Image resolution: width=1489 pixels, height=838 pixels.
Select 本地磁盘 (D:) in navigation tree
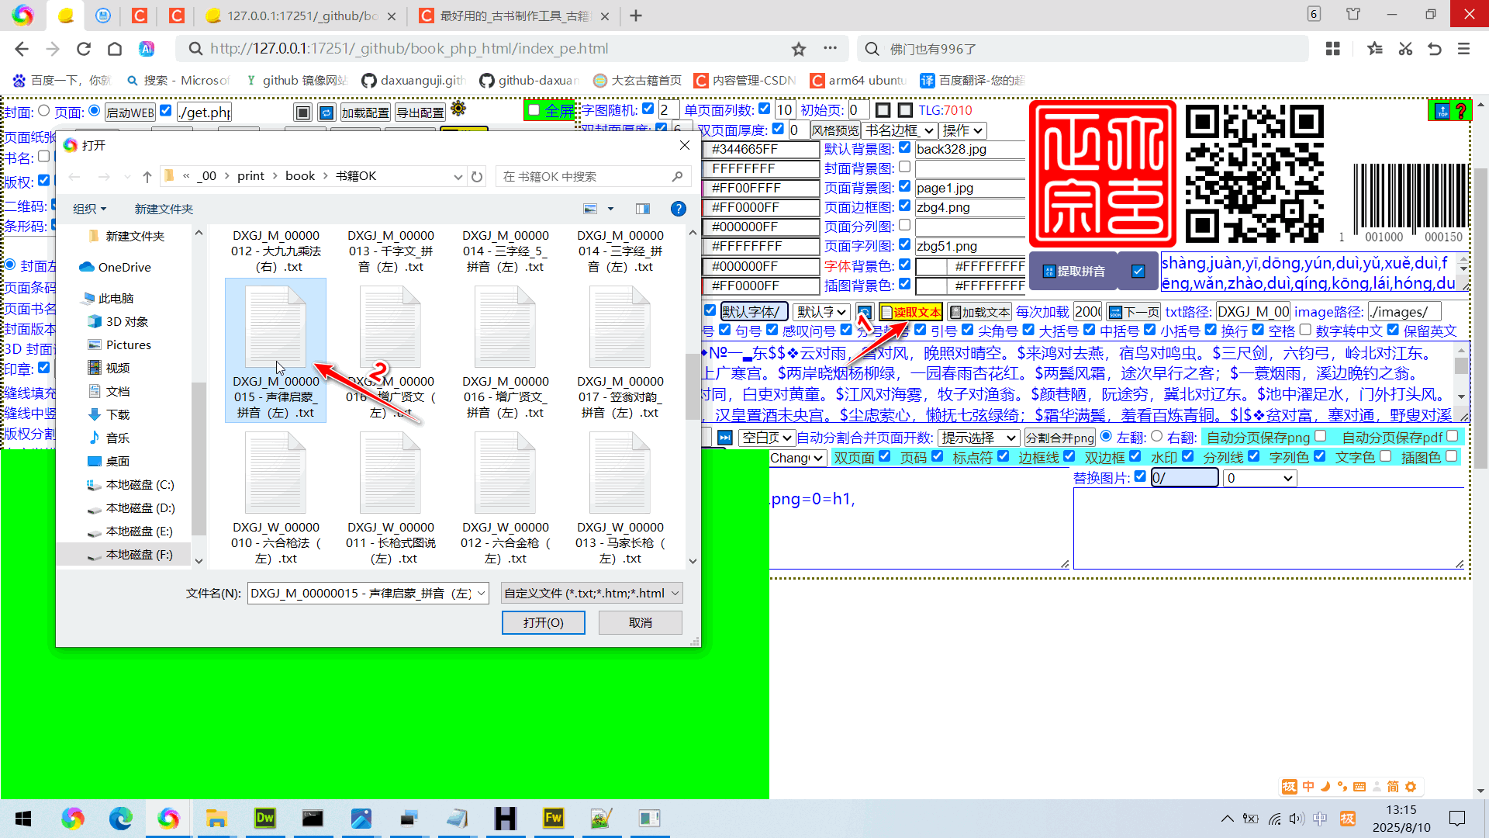point(140,508)
